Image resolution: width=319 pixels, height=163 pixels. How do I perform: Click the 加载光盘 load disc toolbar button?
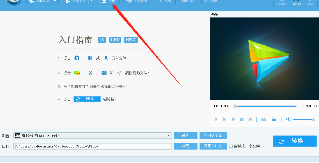tap(39, 2)
